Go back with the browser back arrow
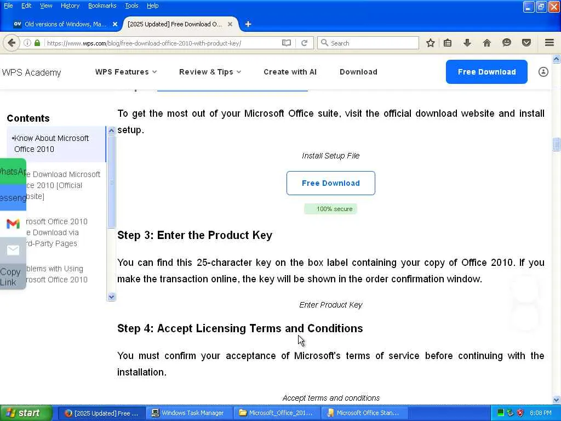The width and height of the screenshot is (561, 421). click(x=12, y=43)
